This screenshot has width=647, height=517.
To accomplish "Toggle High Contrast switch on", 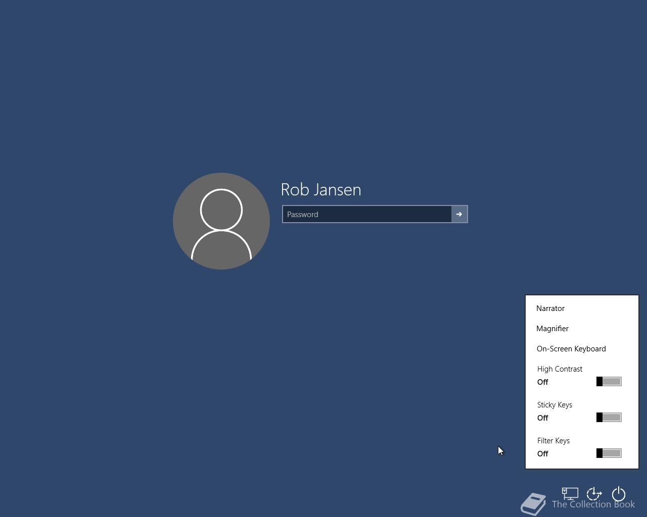I will click(609, 382).
